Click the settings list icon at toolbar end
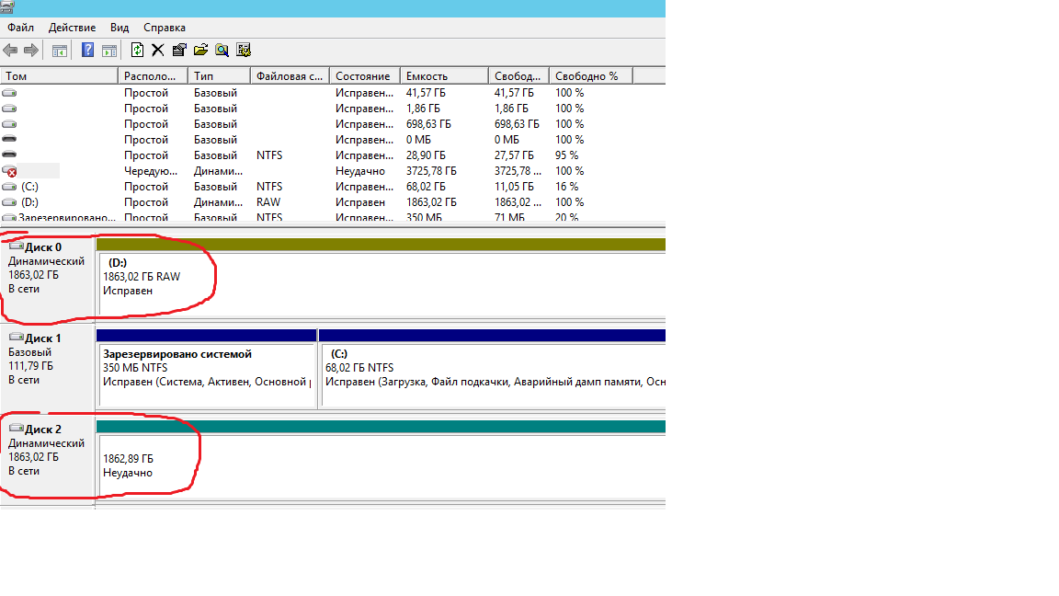This screenshot has height=596, width=1059. click(244, 51)
